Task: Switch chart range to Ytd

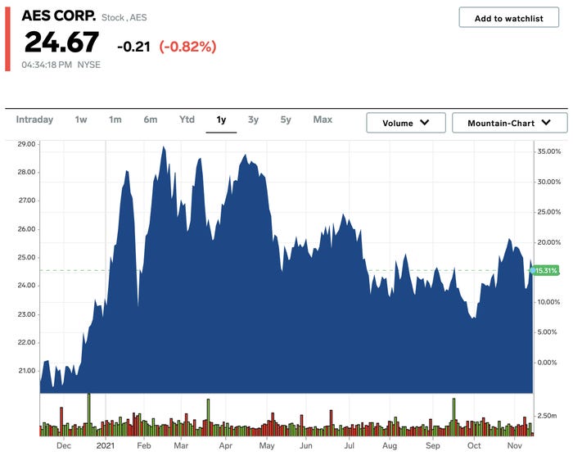Action: [187, 120]
